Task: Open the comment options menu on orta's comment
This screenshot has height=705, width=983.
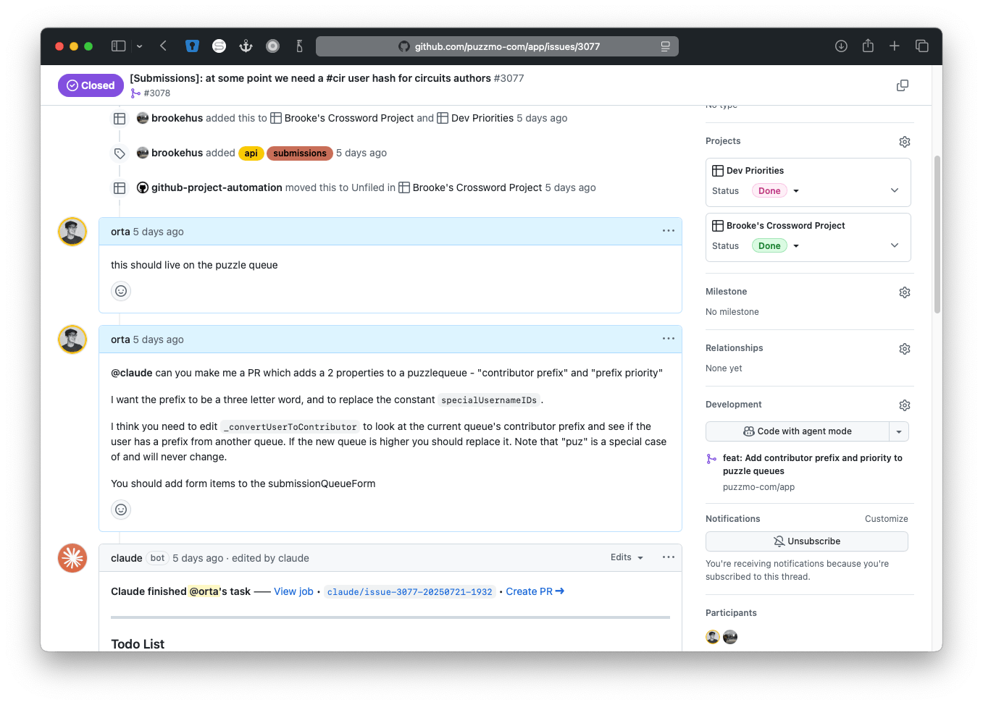Action: click(x=668, y=230)
